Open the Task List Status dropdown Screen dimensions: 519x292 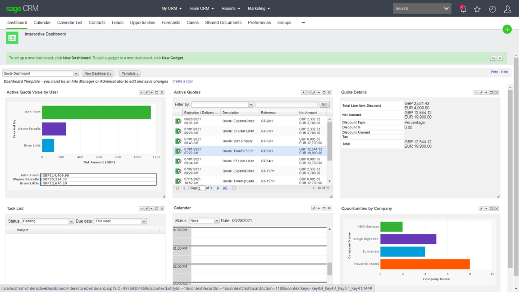click(71, 221)
